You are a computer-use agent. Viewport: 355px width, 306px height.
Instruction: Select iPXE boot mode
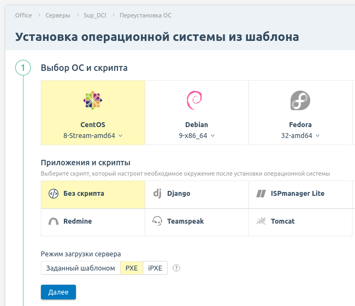pyautogui.click(x=155, y=268)
